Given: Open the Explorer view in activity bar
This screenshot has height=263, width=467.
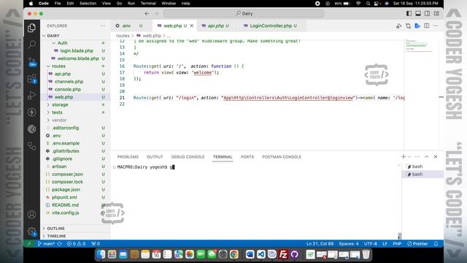Looking at the screenshot, I should click(31, 28).
